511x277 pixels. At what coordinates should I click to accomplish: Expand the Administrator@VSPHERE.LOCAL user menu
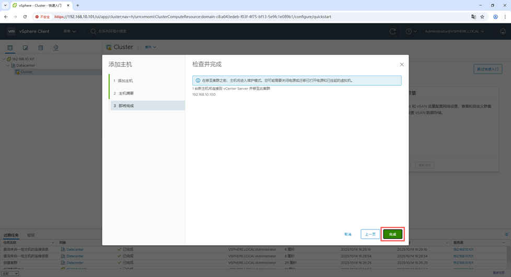[454, 31]
